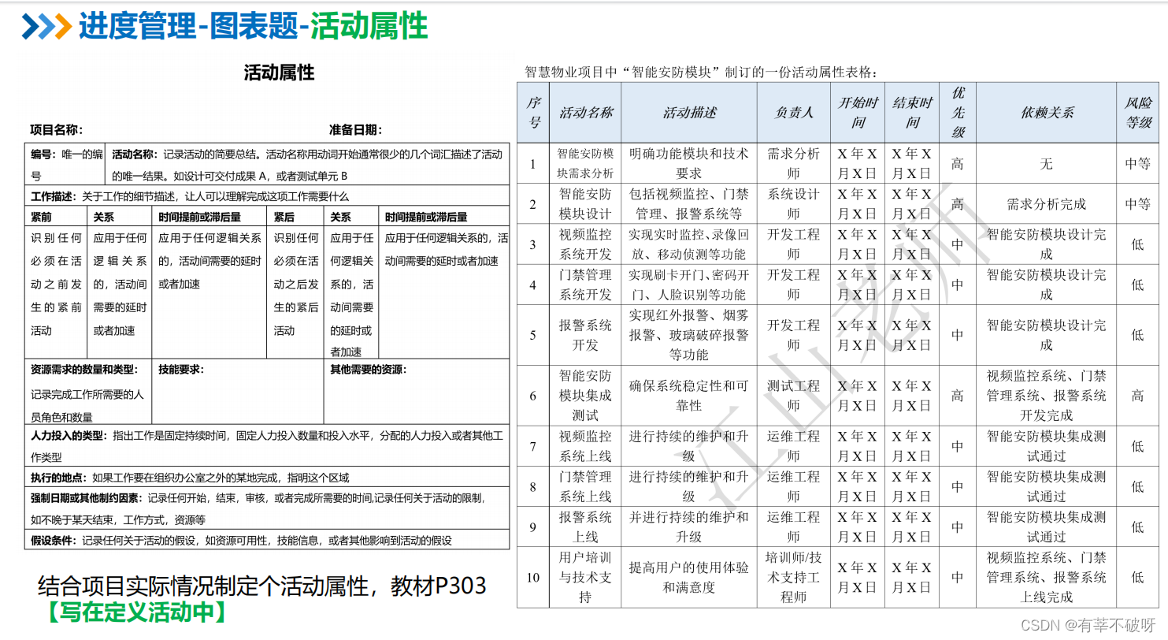Select activity name 报警系统开发
Image resolution: width=1168 pixels, height=640 pixels.
click(x=585, y=335)
